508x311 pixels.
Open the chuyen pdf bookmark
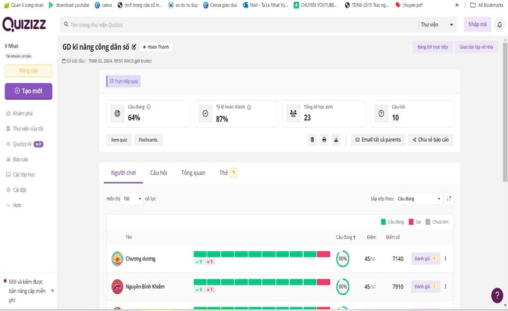coord(409,5)
